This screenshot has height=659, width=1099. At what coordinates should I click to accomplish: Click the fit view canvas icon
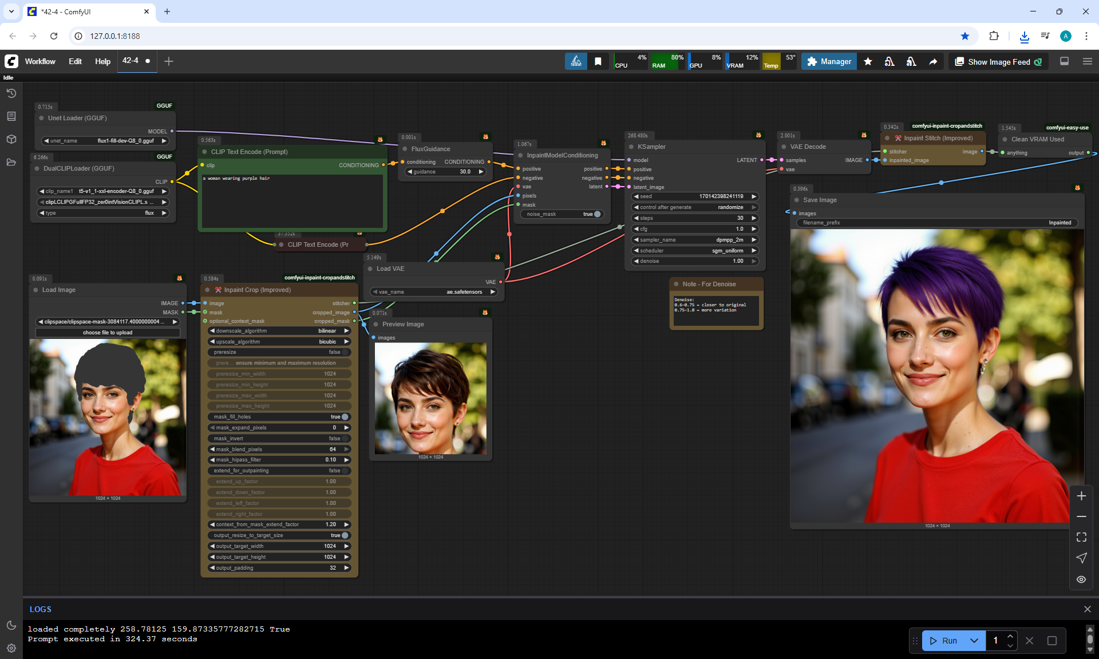[x=1081, y=537]
